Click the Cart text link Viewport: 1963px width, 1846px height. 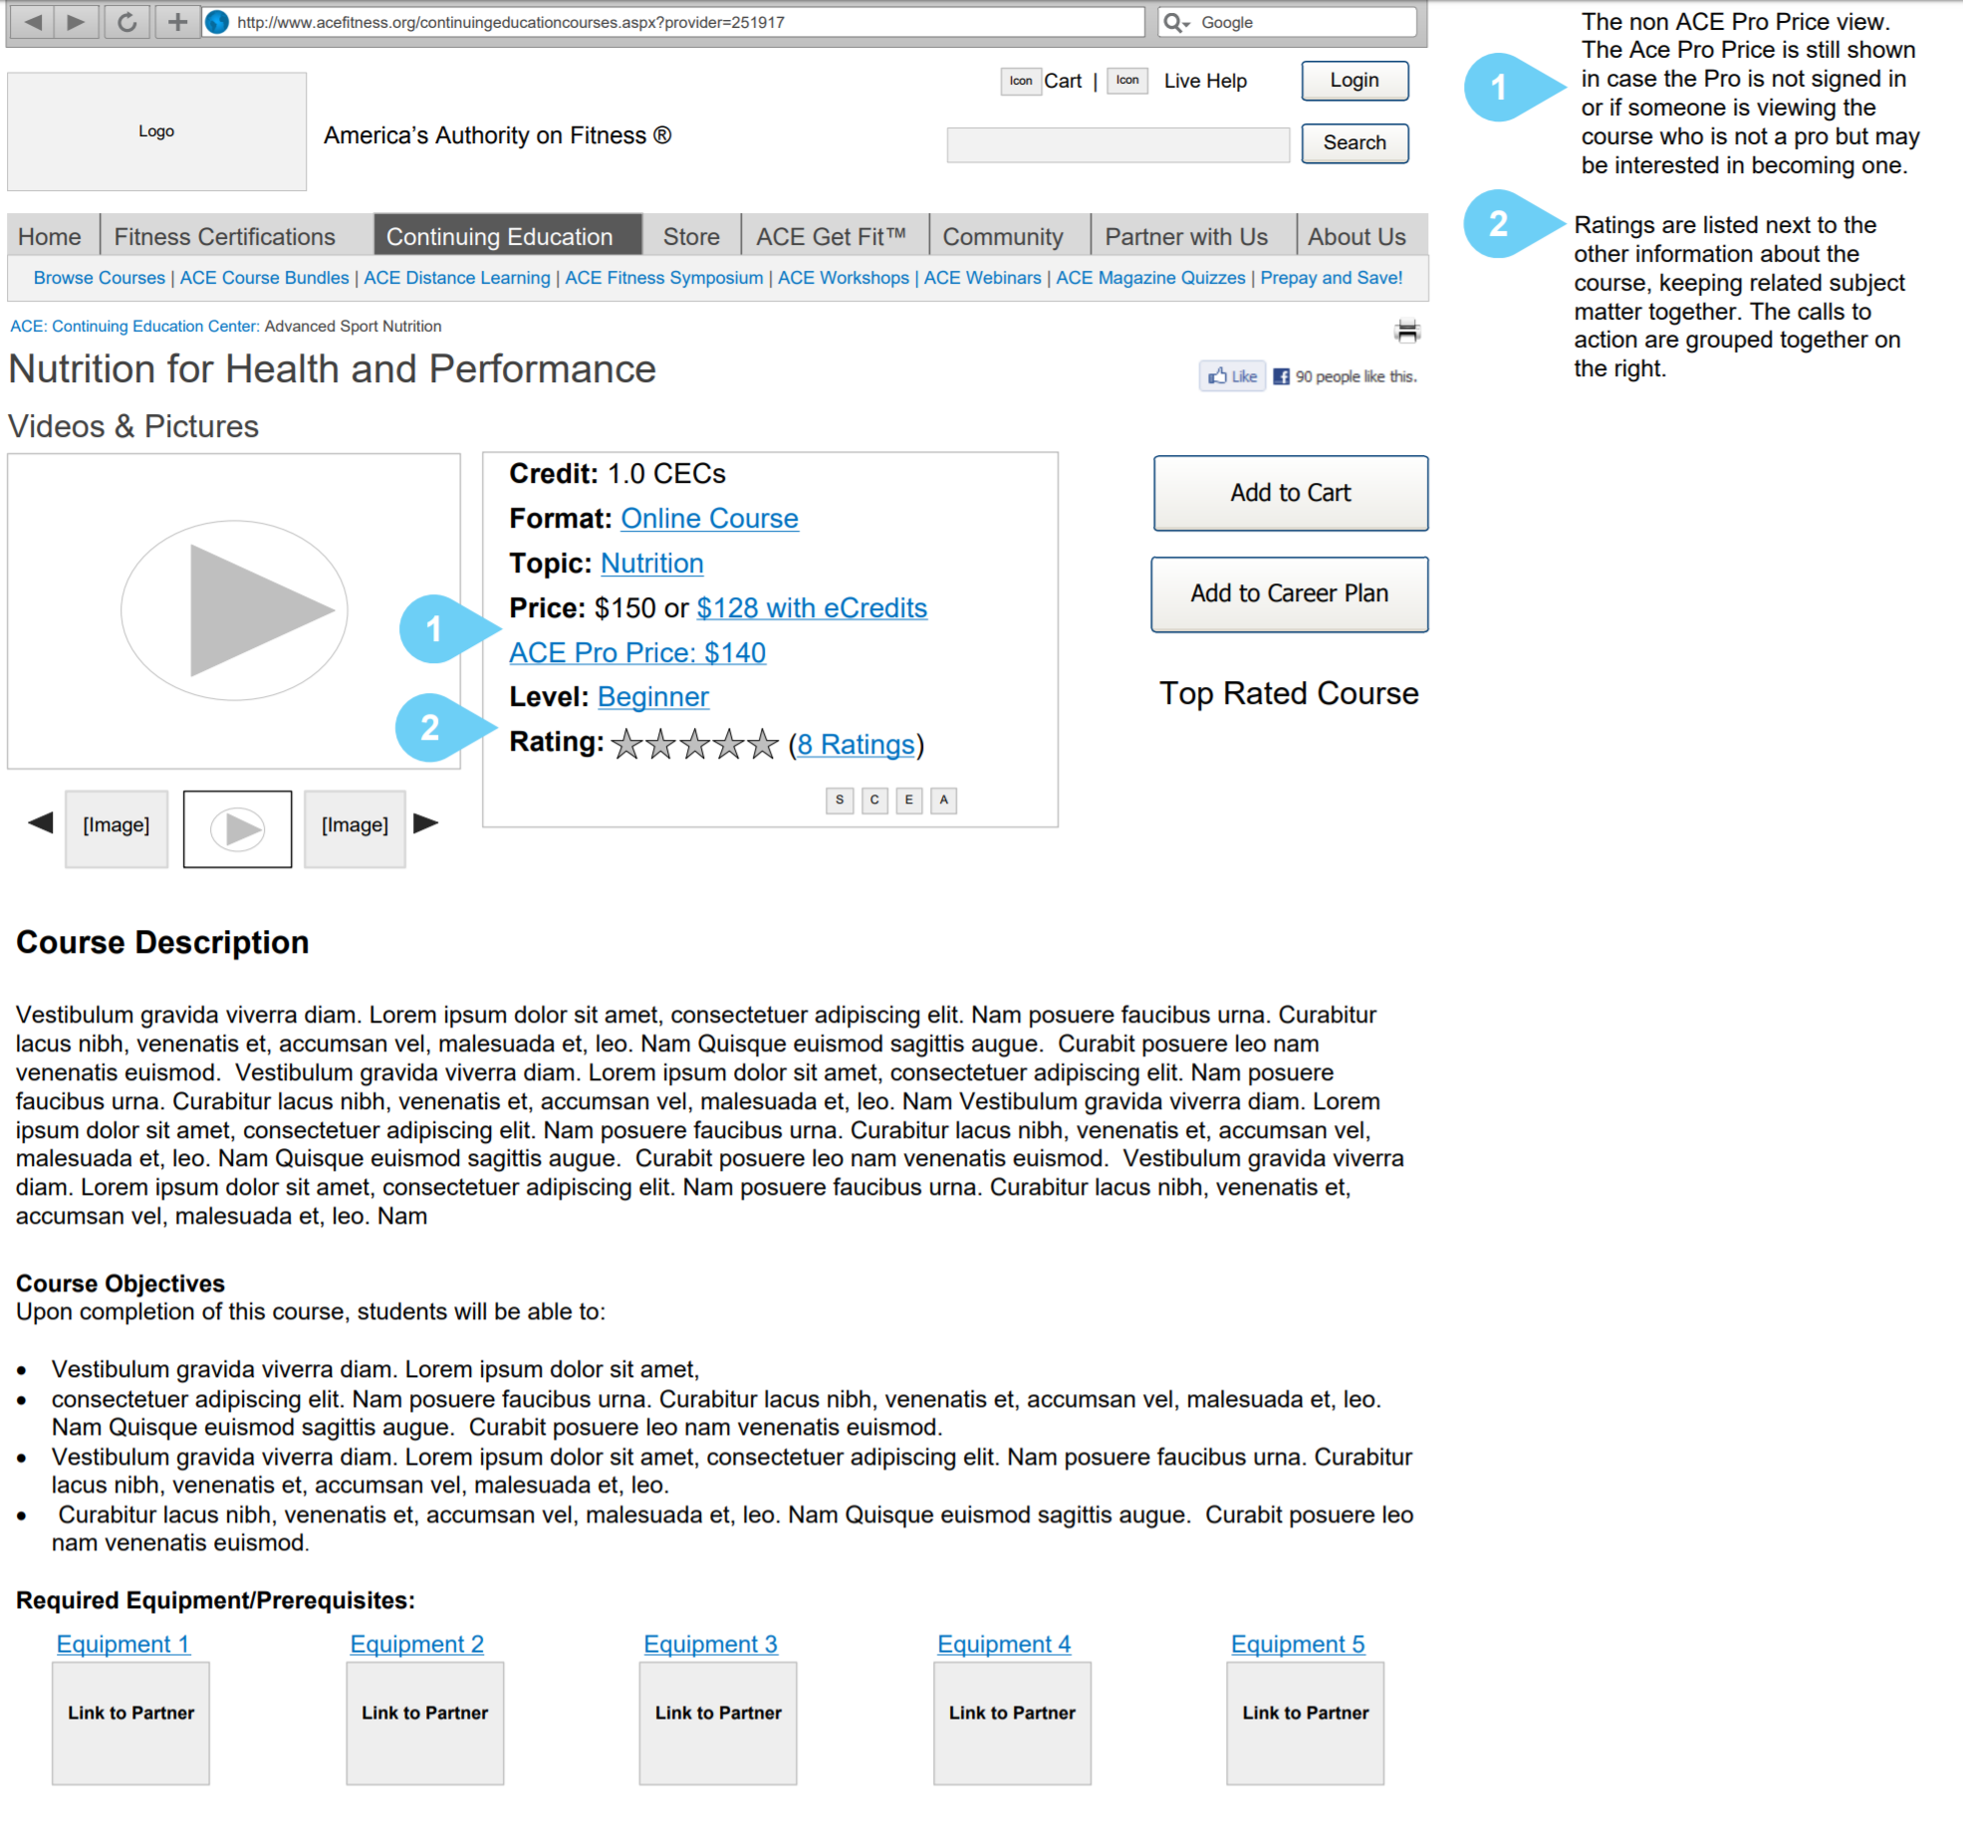[x=1063, y=81]
